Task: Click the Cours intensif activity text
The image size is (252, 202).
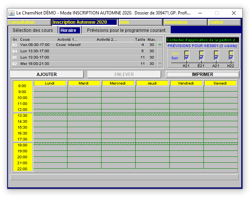Action: point(68,45)
